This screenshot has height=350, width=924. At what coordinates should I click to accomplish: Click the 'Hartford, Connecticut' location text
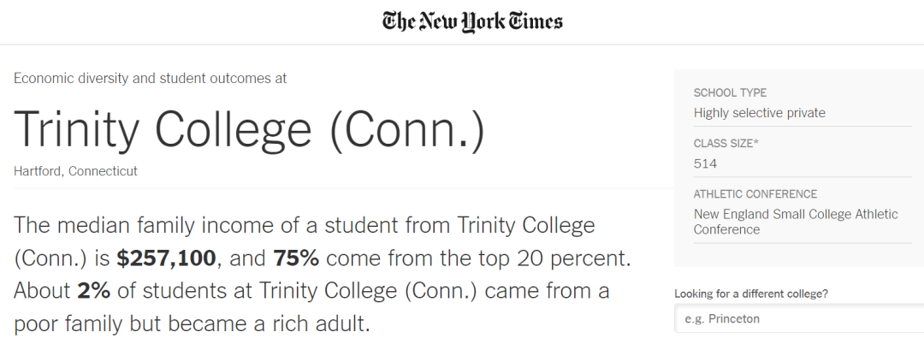tap(75, 171)
